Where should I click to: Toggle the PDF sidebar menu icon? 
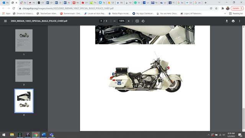pos(5,21)
